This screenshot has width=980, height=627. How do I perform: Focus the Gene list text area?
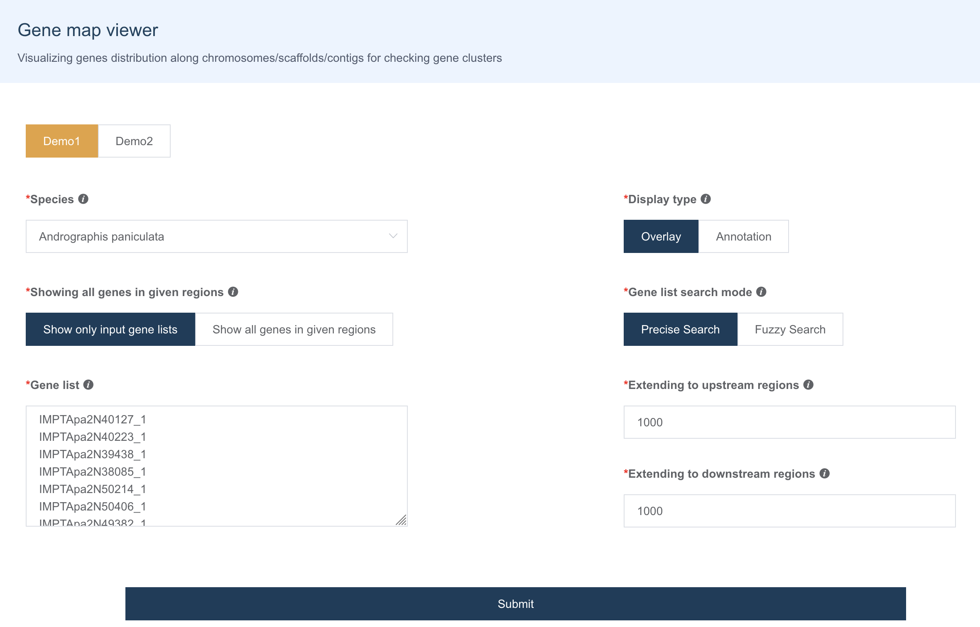coord(217,466)
